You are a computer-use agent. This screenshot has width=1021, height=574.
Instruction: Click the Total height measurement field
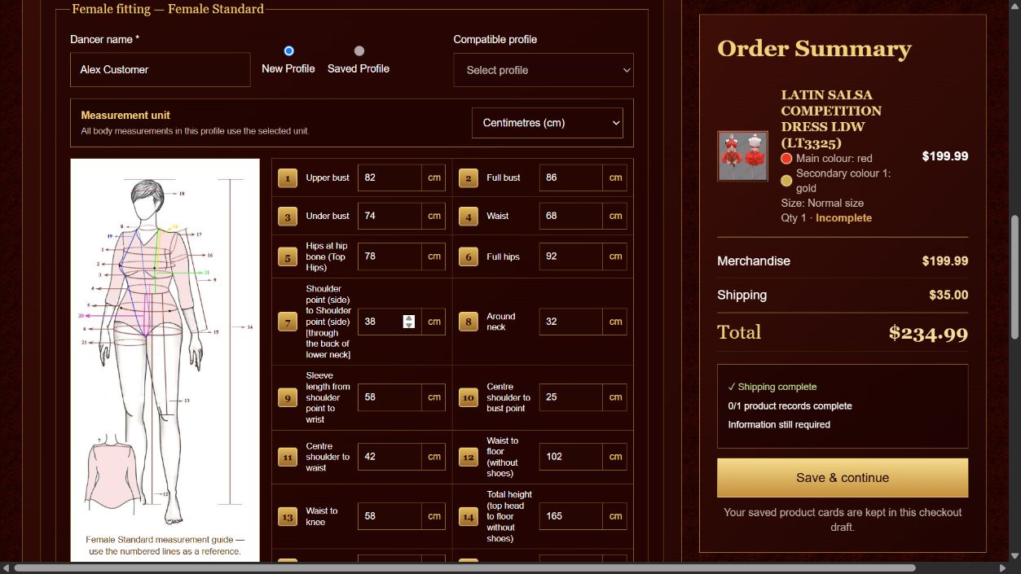(x=571, y=516)
